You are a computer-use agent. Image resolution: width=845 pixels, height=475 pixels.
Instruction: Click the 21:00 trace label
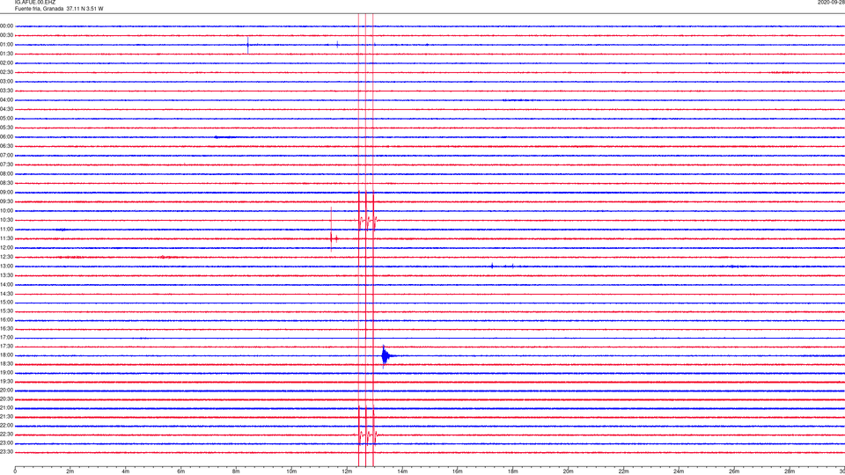(x=6, y=408)
